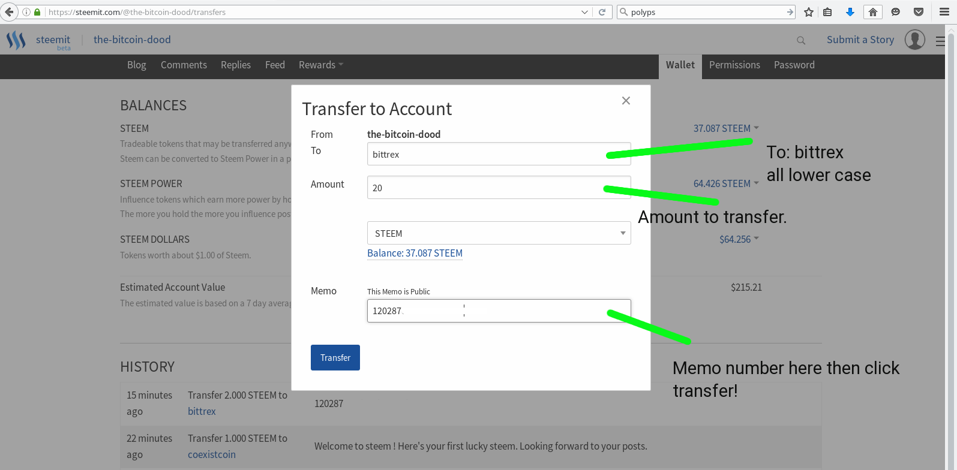Image resolution: width=957 pixels, height=470 pixels.
Task: Switch to the Replies tab
Action: pyautogui.click(x=236, y=65)
